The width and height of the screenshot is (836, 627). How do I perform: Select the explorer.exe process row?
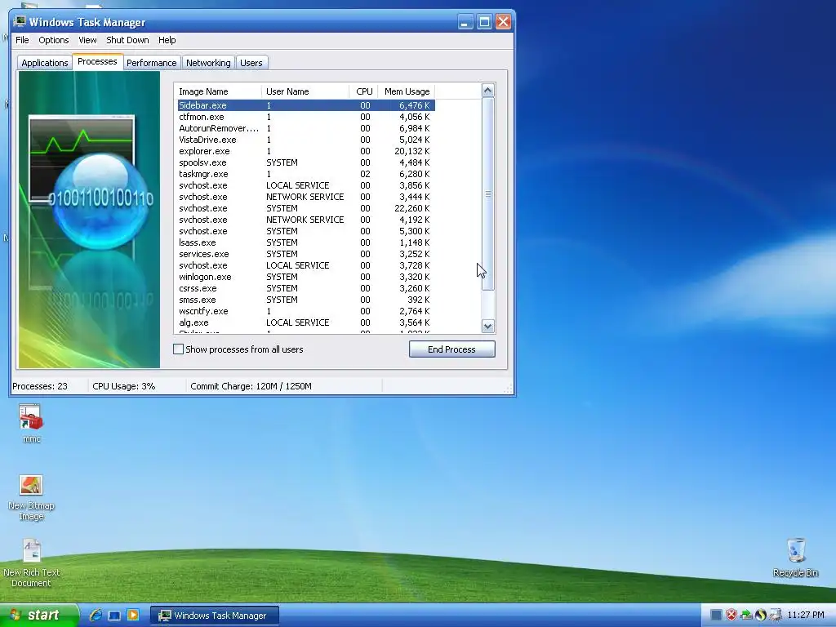coord(306,151)
